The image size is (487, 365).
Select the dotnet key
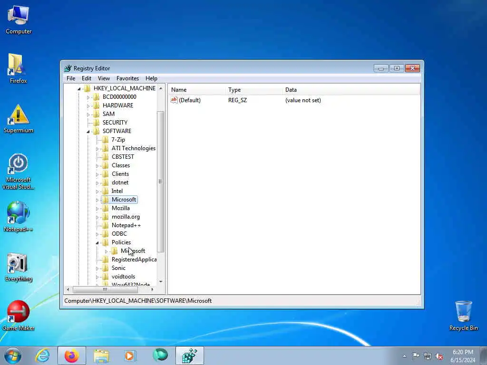[120, 182]
